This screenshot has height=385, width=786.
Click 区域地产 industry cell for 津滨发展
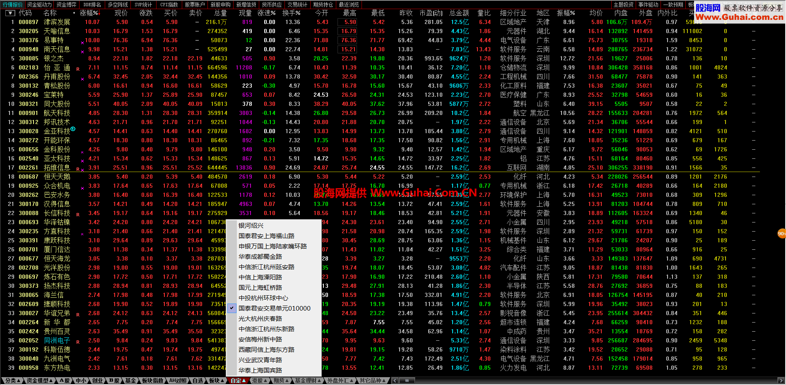513,22
